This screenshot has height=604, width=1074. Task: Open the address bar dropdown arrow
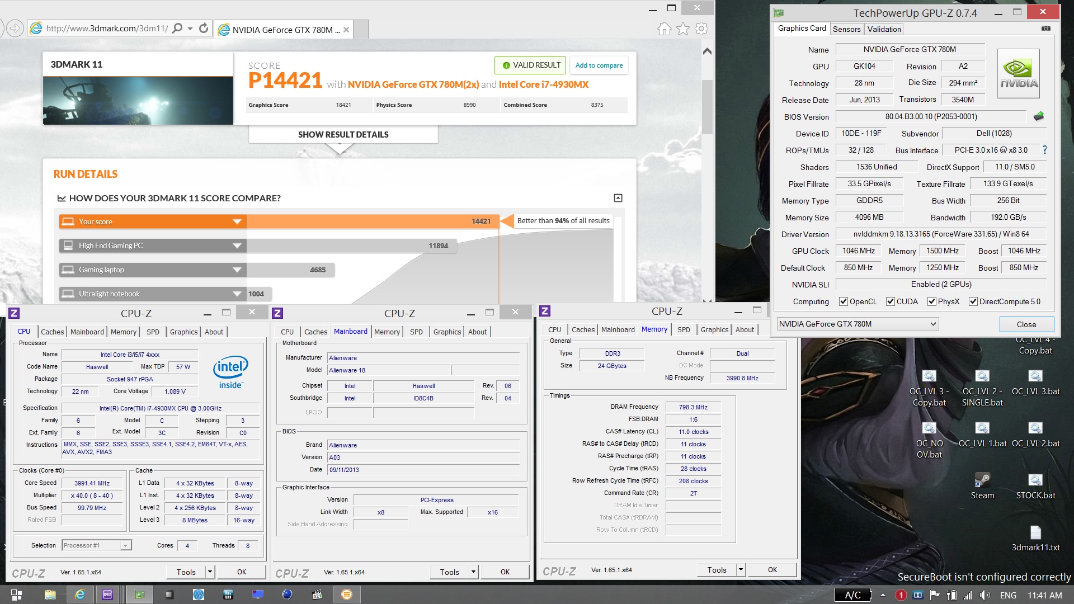[190, 28]
